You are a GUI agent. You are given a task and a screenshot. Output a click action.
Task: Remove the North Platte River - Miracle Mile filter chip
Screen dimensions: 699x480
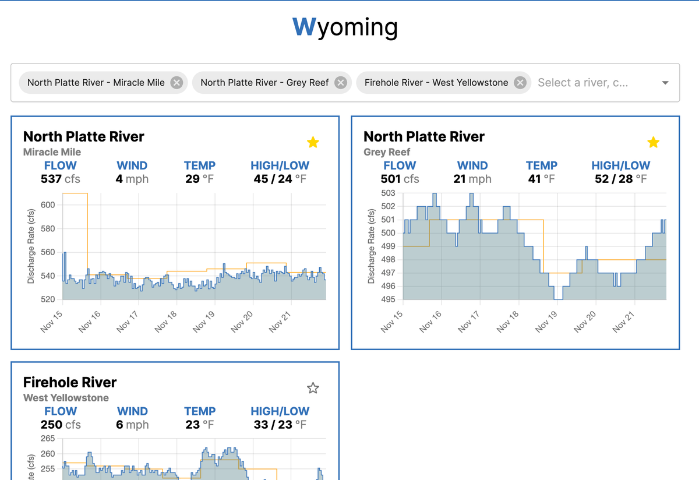point(176,82)
